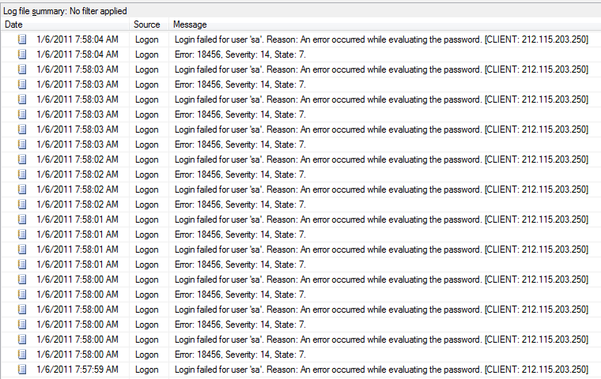Click the icon of the last 7:58:00 AM Error row
This screenshot has width=601, height=379.
(x=22, y=355)
